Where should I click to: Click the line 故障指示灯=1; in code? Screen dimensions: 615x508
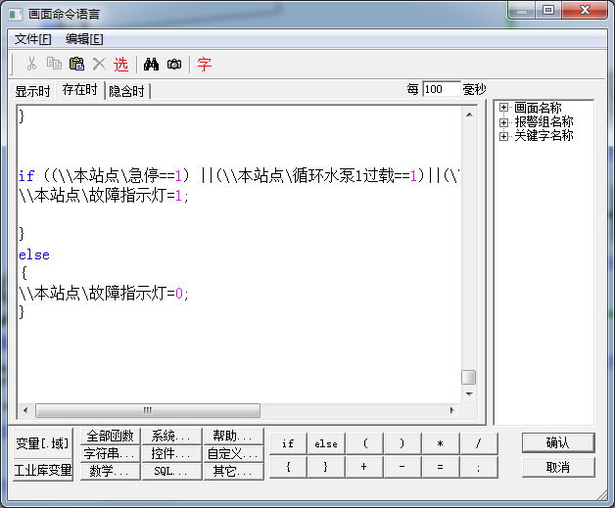[104, 195]
